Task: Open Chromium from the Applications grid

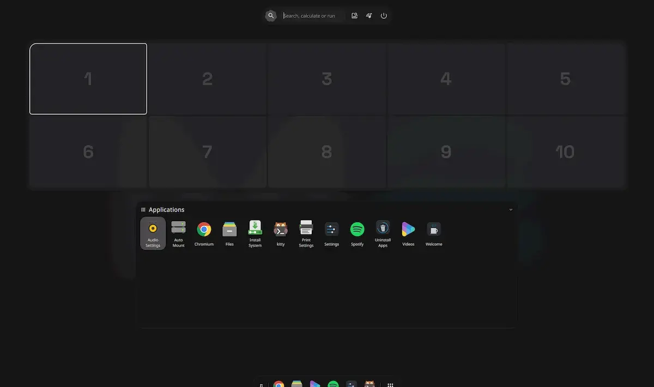Action: pyautogui.click(x=204, y=233)
